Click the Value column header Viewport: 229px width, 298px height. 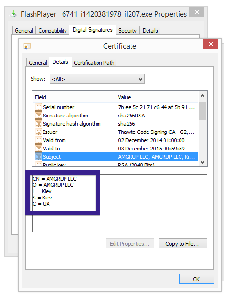coord(157,97)
